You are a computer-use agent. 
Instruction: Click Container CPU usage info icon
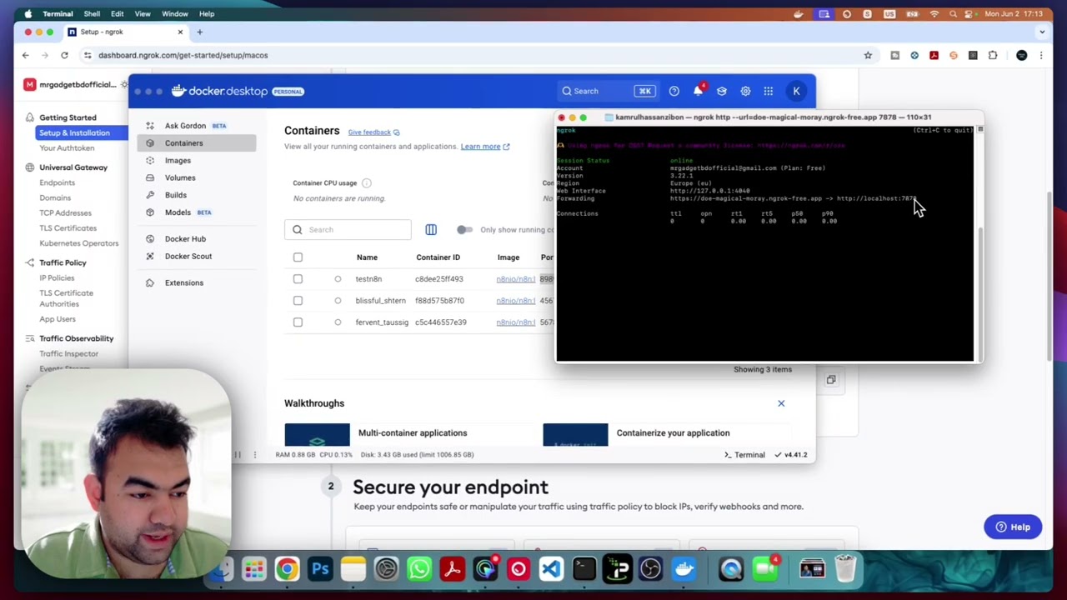[x=366, y=183]
